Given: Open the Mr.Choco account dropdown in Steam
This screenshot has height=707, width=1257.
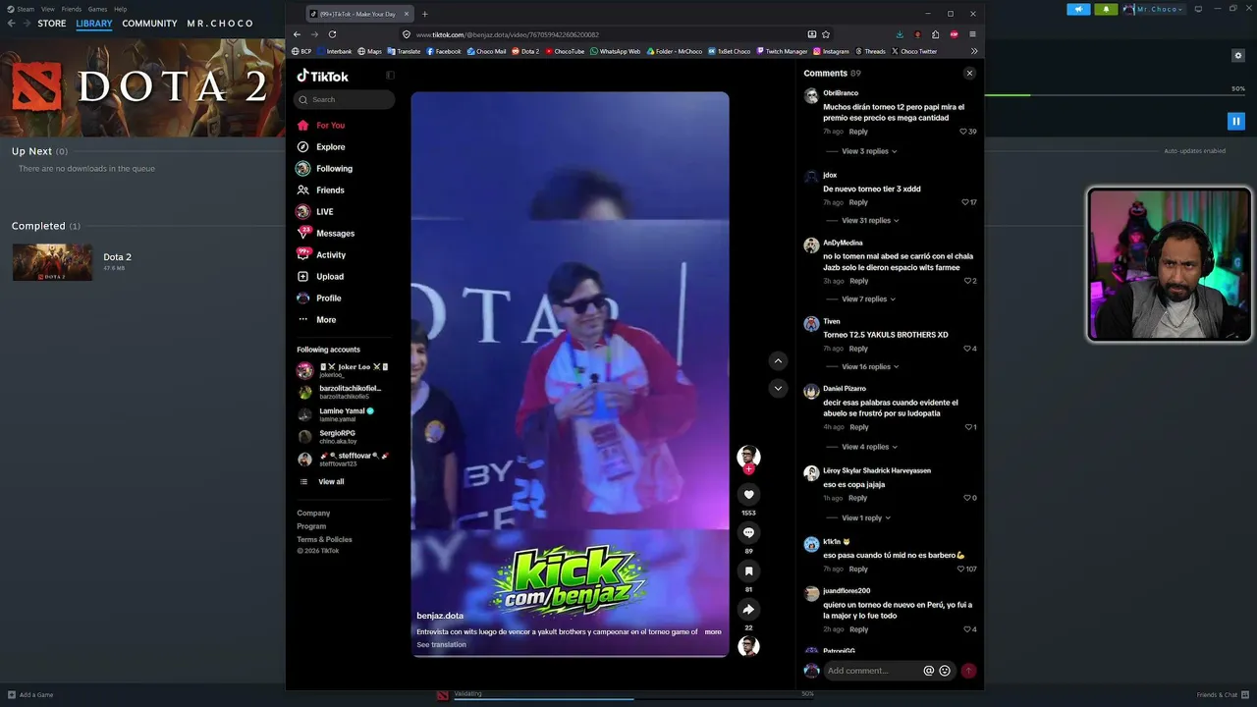Looking at the screenshot, I should tap(1155, 9).
